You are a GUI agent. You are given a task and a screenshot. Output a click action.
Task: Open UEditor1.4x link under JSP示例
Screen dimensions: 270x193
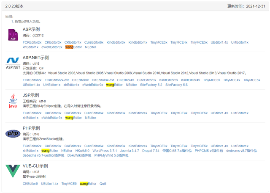(219, 113)
